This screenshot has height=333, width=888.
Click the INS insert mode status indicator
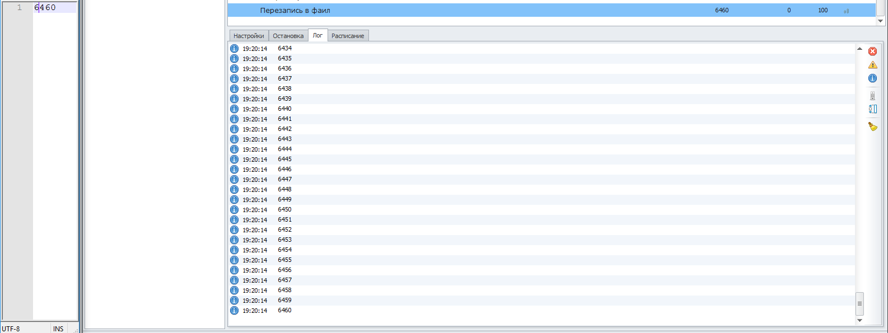58,329
